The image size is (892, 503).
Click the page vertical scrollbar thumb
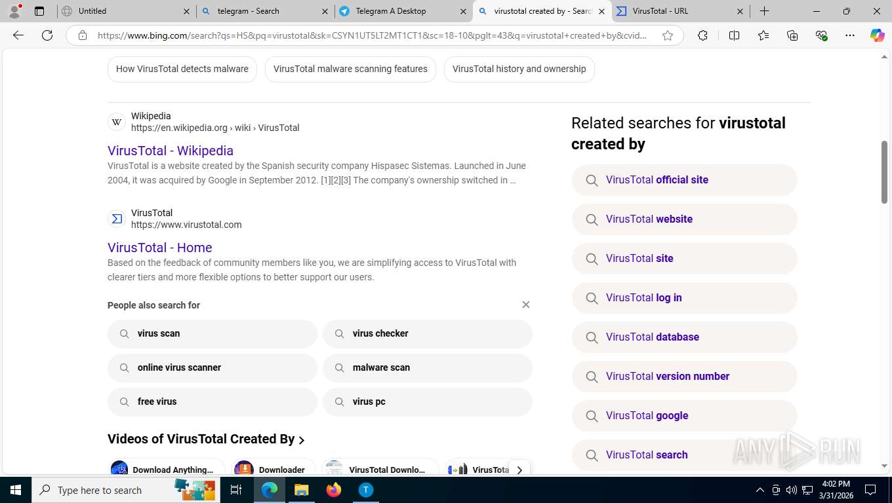pos(884,172)
